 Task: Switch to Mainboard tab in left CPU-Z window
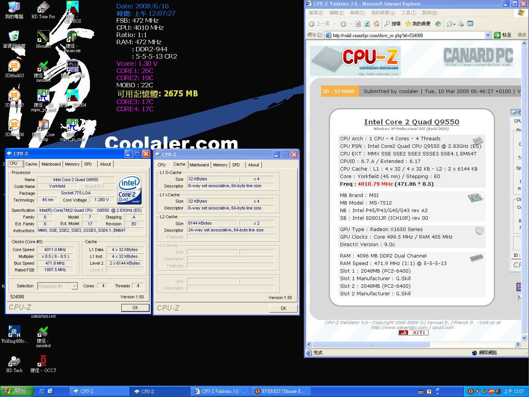(x=51, y=164)
